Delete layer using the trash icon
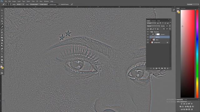The height and width of the screenshot is (112, 200). tap(167, 68)
